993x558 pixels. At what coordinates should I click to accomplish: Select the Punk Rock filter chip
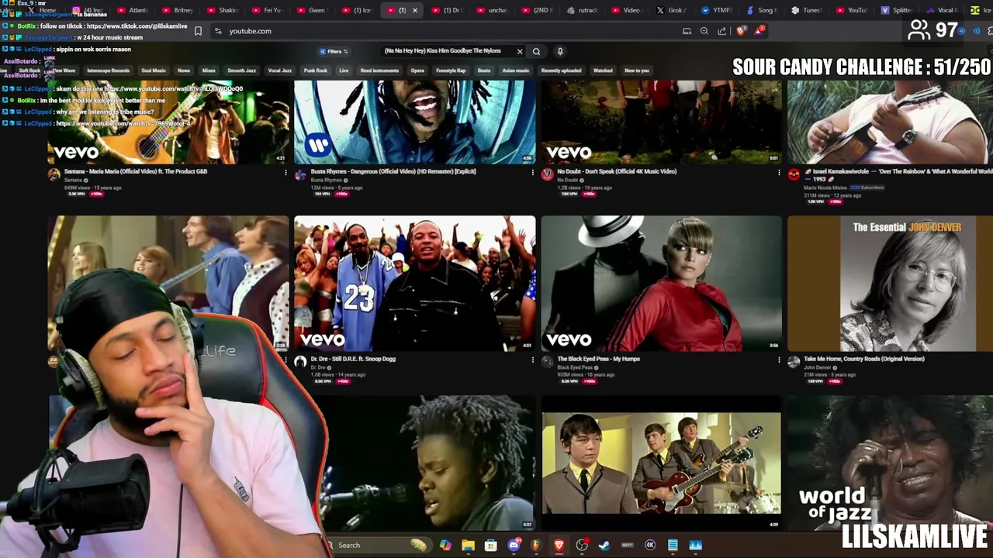[316, 71]
